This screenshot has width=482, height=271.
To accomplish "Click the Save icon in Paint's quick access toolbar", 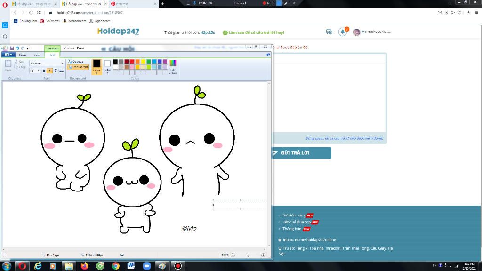I will 12,48.
